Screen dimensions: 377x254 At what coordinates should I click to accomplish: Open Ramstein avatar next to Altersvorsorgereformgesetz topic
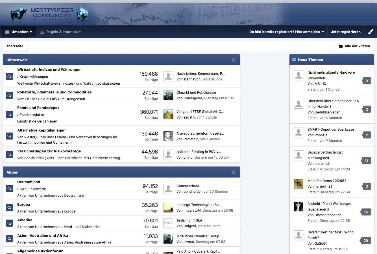pyautogui.click(x=168, y=136)
